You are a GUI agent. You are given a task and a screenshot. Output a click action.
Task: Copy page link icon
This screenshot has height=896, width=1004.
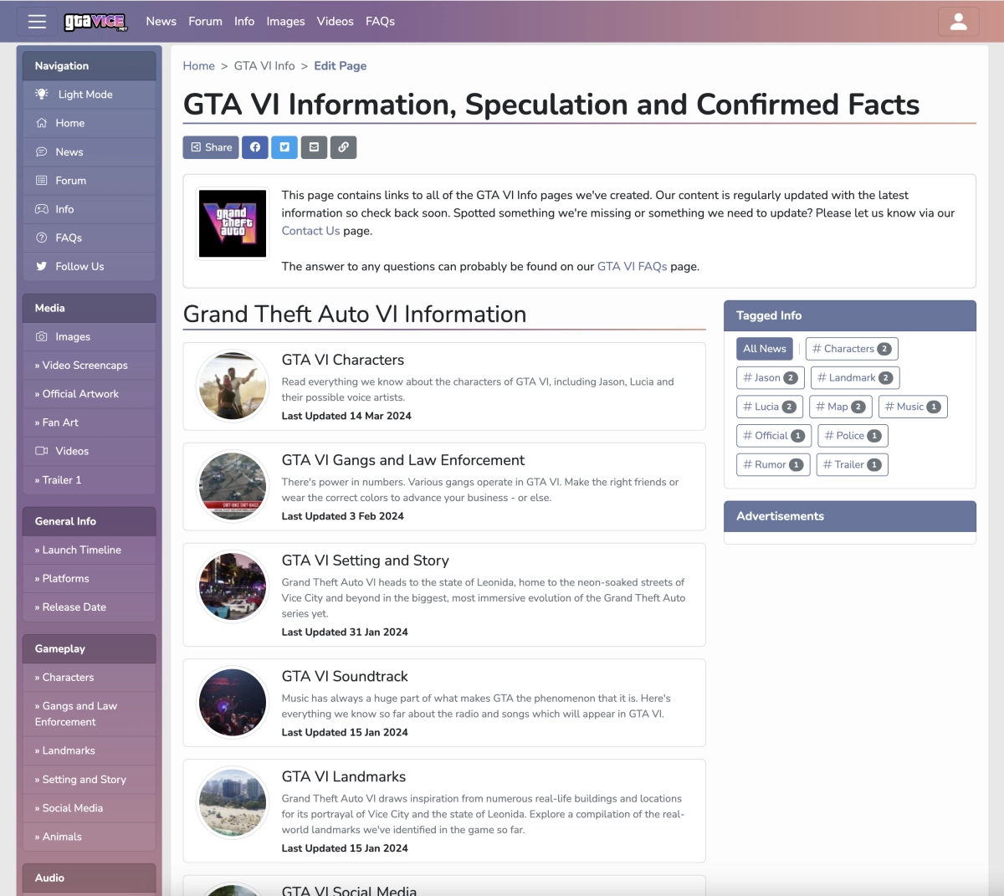343,147
